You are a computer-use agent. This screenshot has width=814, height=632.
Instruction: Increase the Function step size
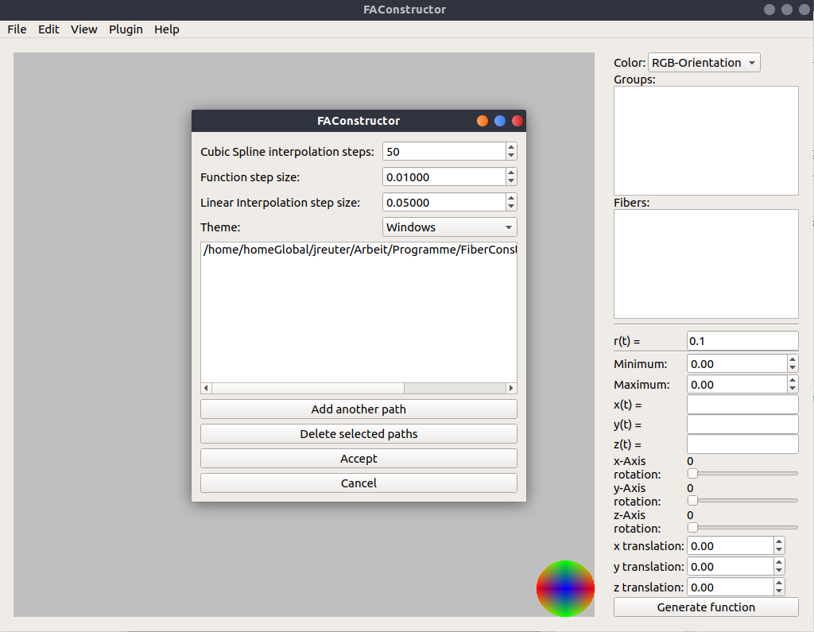point(511,173)
